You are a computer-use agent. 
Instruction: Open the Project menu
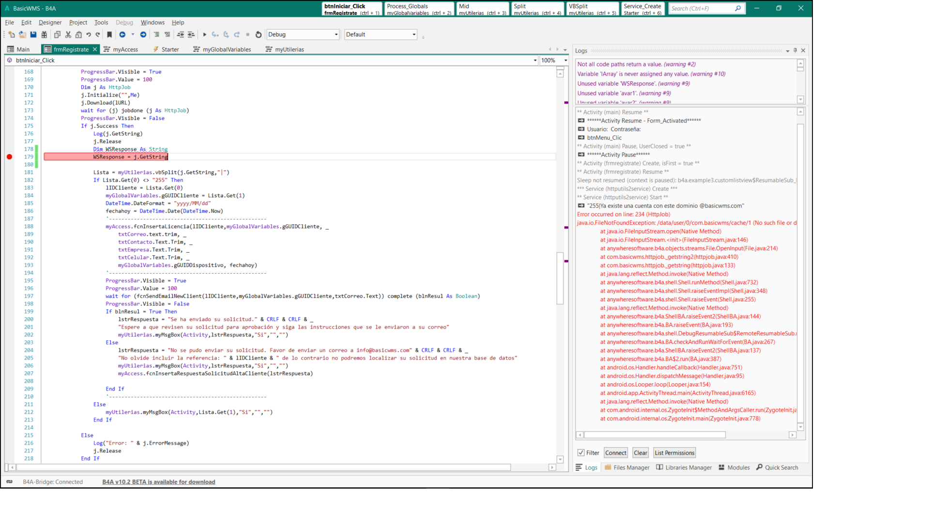coord(78,22)
